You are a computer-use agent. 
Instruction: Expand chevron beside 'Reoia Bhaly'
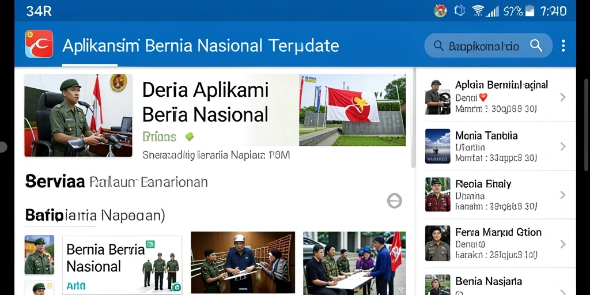tap(563, 195)
